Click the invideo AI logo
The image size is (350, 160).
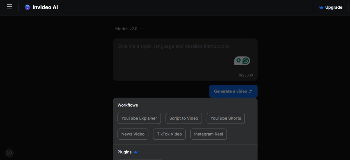41,7
